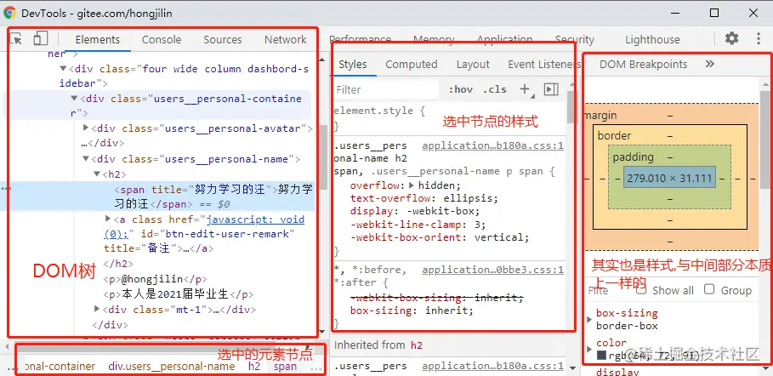Image resolution: width=773 pixels, height=376 pixels.
Task: Activate the inspect element picker icon
Action: click(x=16, y=39)
